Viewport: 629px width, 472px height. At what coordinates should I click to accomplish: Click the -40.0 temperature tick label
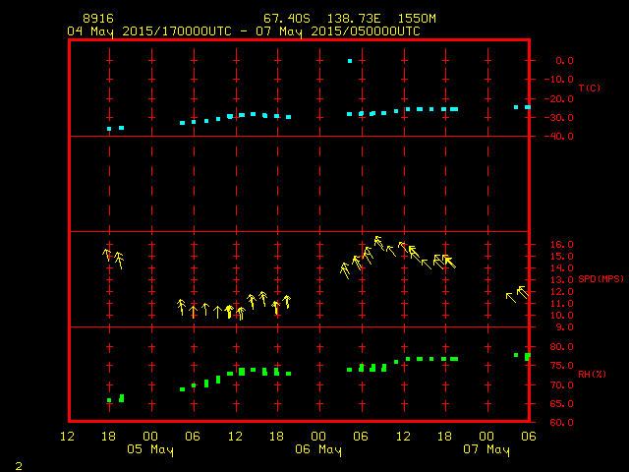click(x=562, y=137)
